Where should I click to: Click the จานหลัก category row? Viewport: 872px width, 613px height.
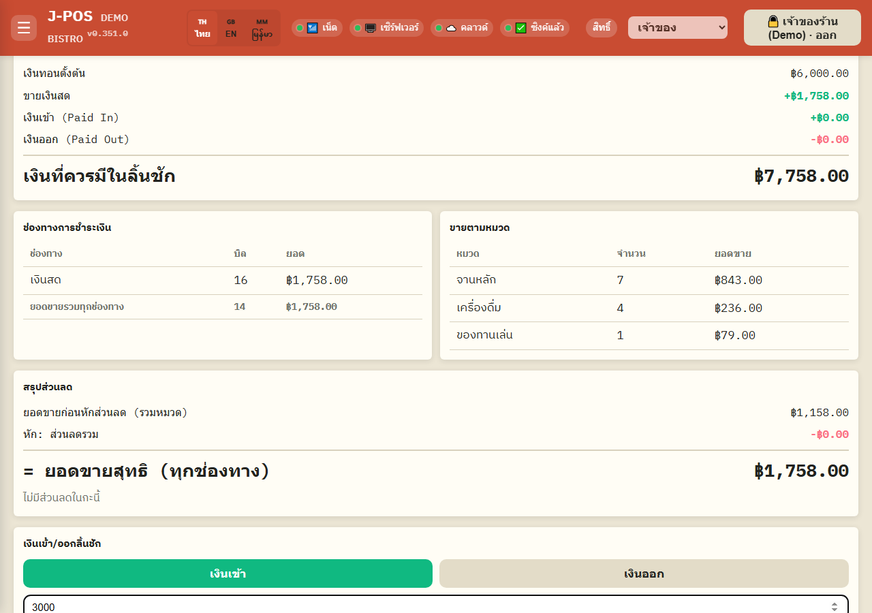[x=649, y=280]
